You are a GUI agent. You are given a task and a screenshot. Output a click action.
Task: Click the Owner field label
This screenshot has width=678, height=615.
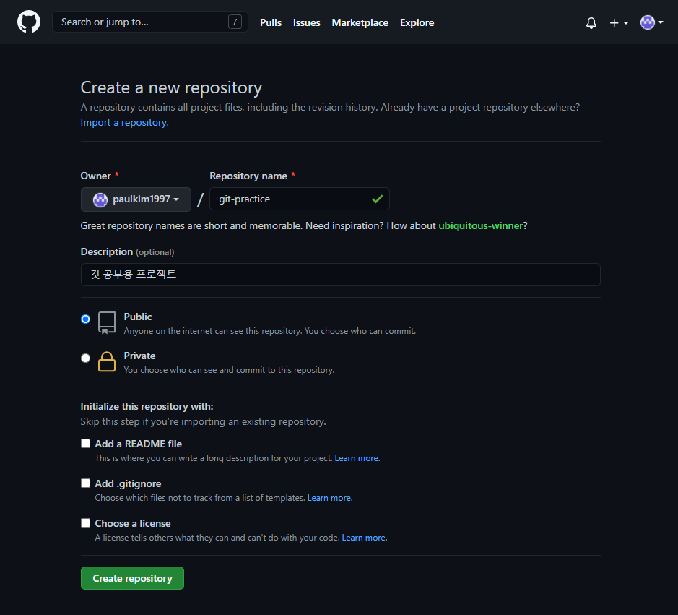pos(95,176)
